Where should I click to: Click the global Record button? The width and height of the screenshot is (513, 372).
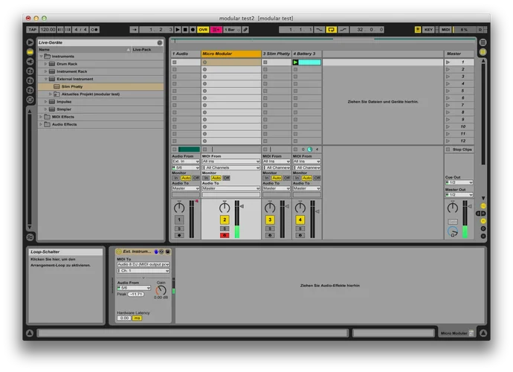click(193, 30)
